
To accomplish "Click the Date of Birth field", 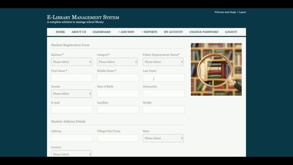I will 118,93.
